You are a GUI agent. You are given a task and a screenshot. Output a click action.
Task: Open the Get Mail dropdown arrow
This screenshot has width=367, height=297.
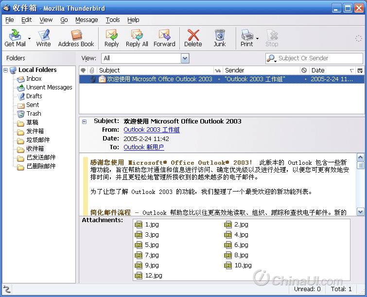(30, 38)
